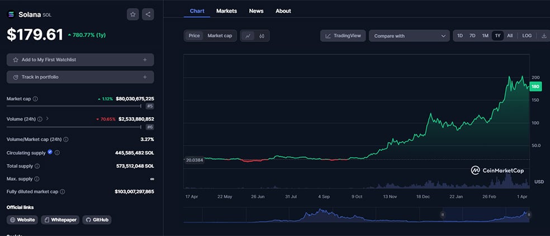
Task: Expand the Volume (24h) chevron arrow
Action: [48, 119]
